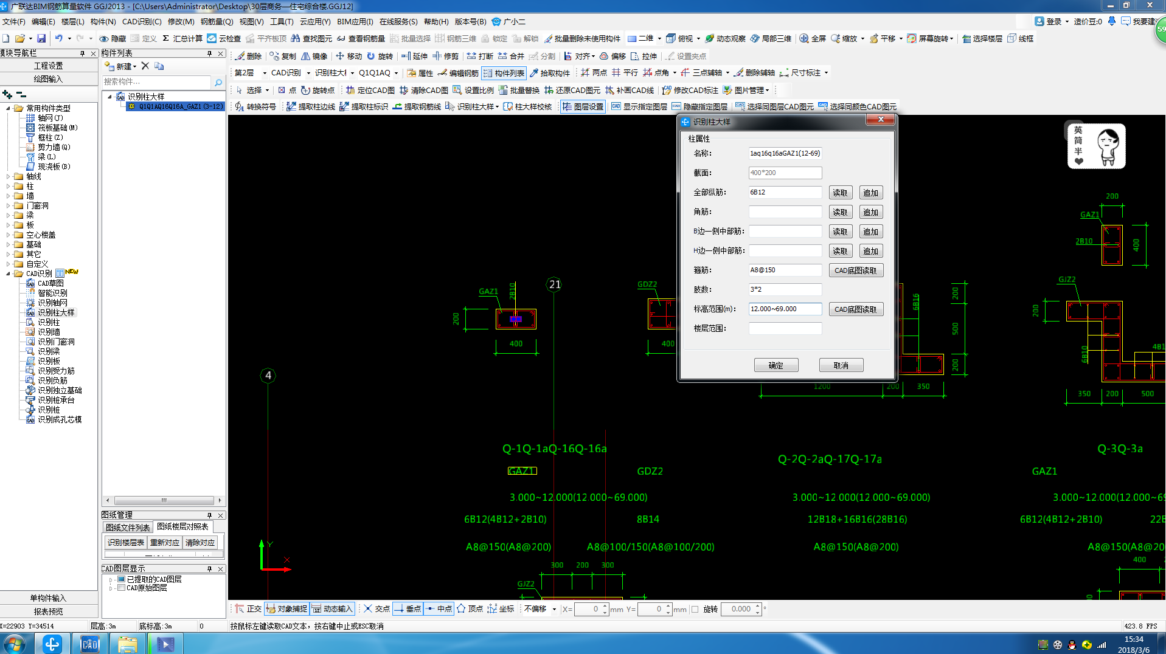Screen dimensions: 1166x654
Task: Select the 偏移 offset tool
Action: [613, 56]
